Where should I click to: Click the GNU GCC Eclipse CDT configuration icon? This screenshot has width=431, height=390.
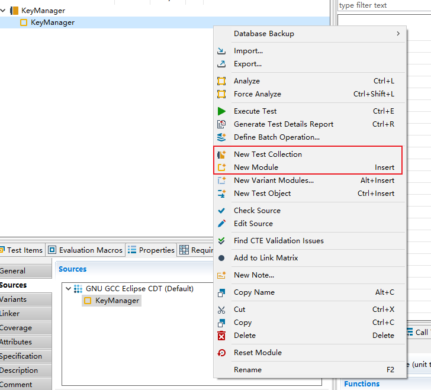click(x=78, y=289)
